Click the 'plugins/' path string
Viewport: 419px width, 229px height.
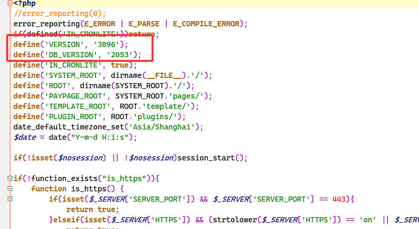coord(160,117)
